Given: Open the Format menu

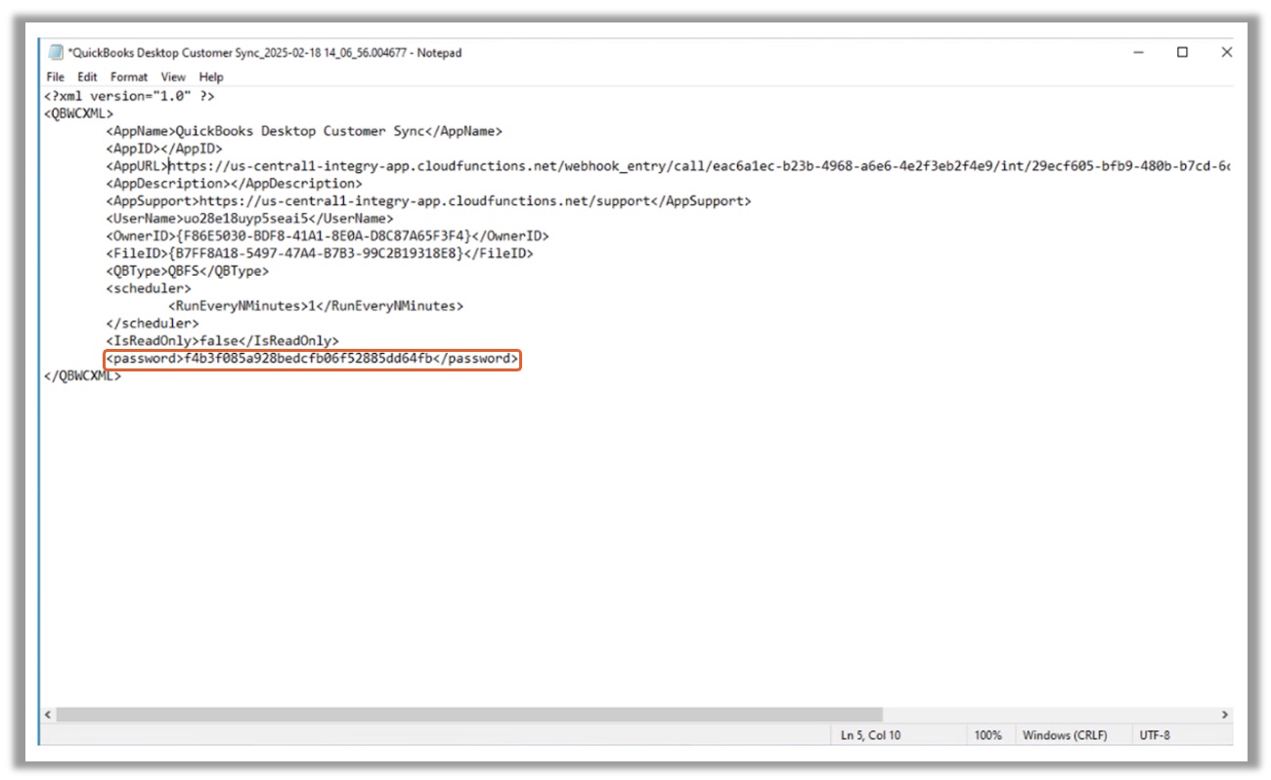Looking at the screenshot, I should 129,76.
